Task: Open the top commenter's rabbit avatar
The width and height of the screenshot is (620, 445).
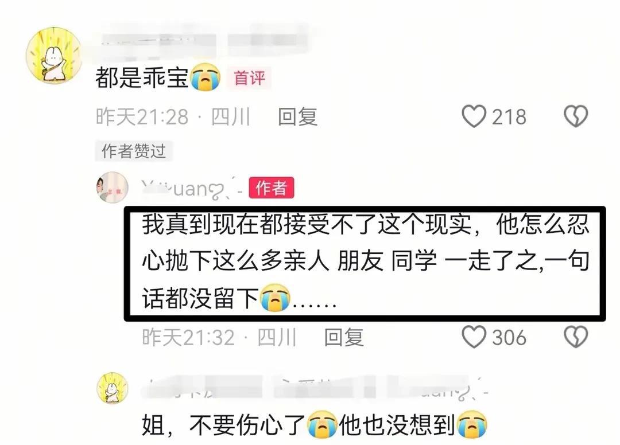Action: tap(54, 55)
